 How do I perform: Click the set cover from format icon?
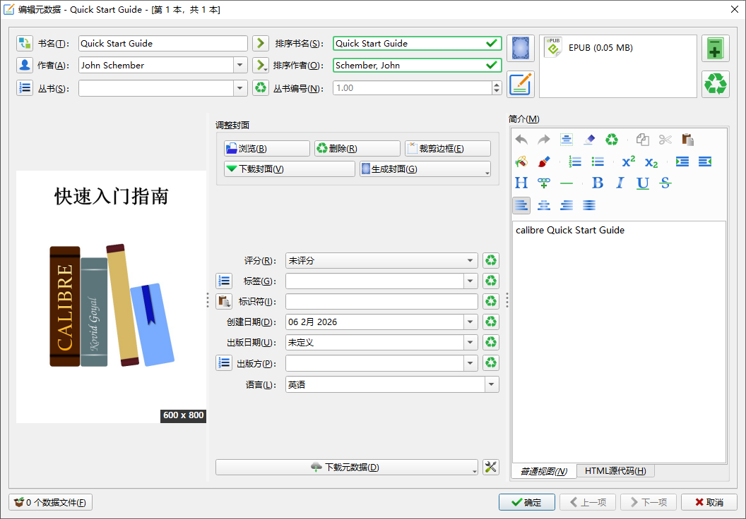pos(520,48)
